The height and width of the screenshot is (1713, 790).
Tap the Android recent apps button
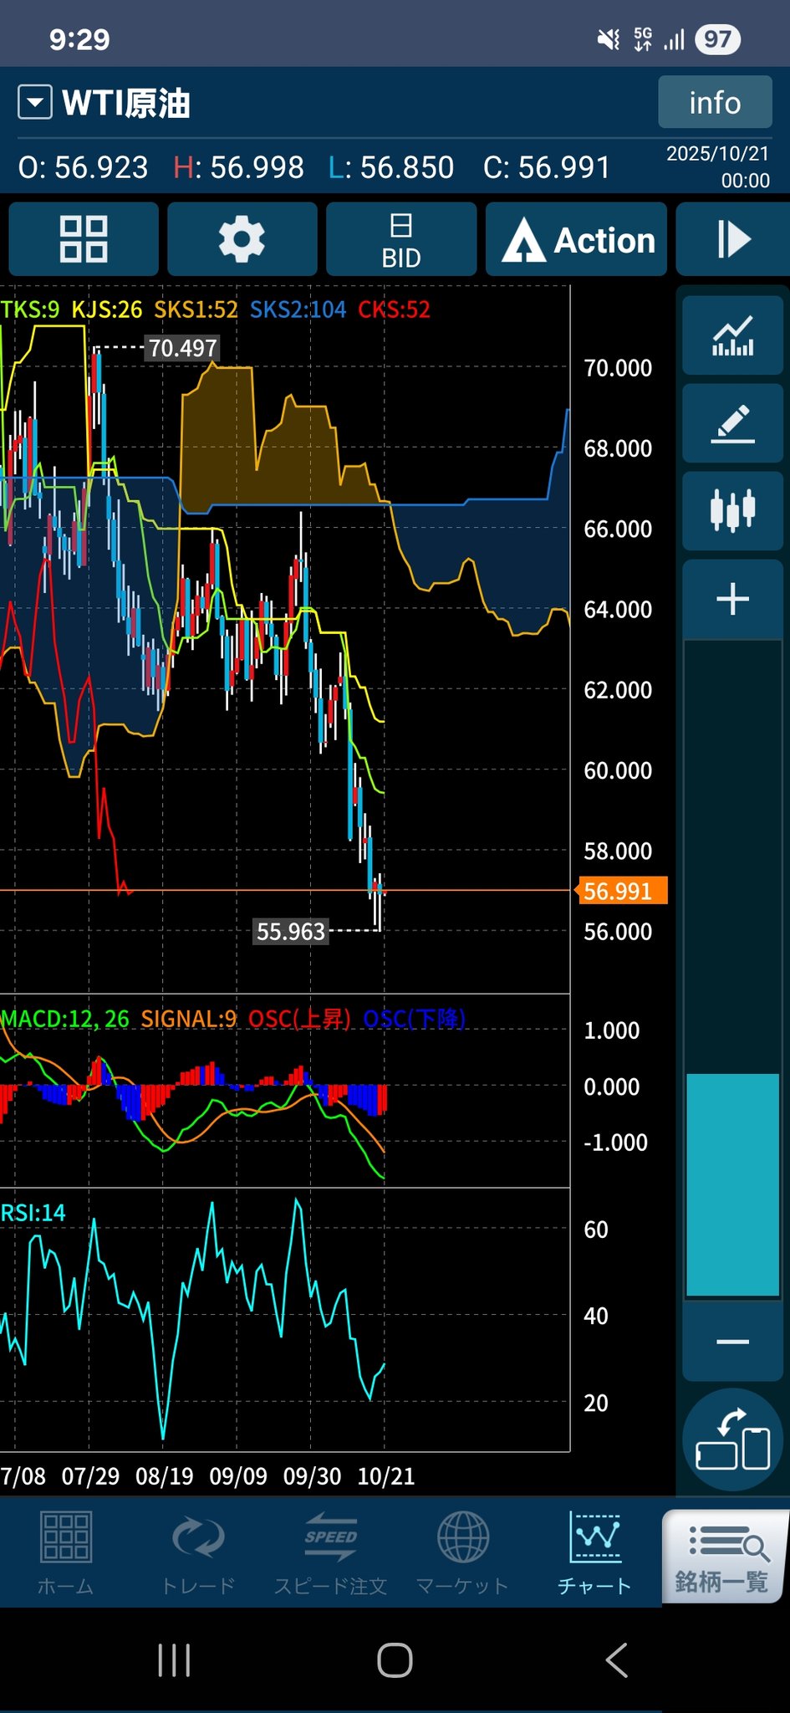(x=174, y=1660)
